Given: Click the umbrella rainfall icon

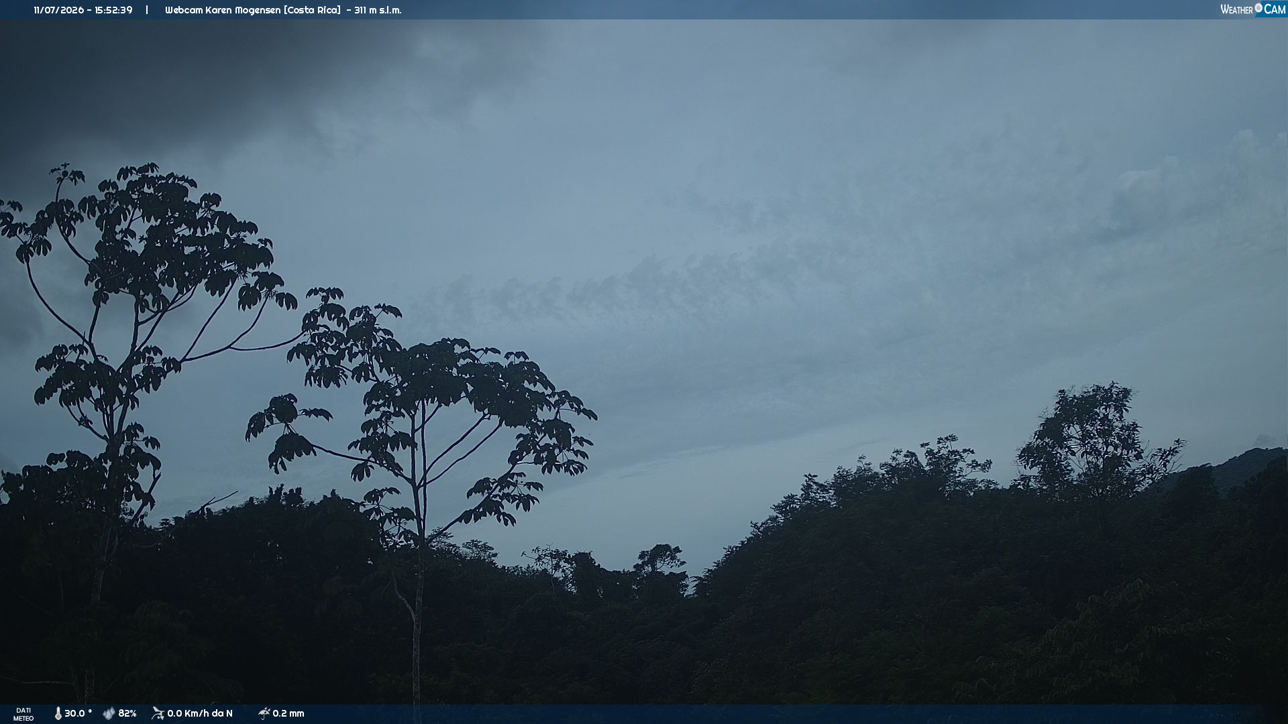Looking at the screenshot, I should pos(264,714).
